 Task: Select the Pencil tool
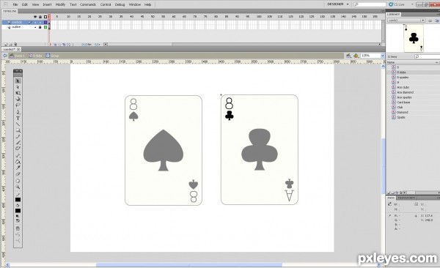pyautogui.click(x=18, y=136)
